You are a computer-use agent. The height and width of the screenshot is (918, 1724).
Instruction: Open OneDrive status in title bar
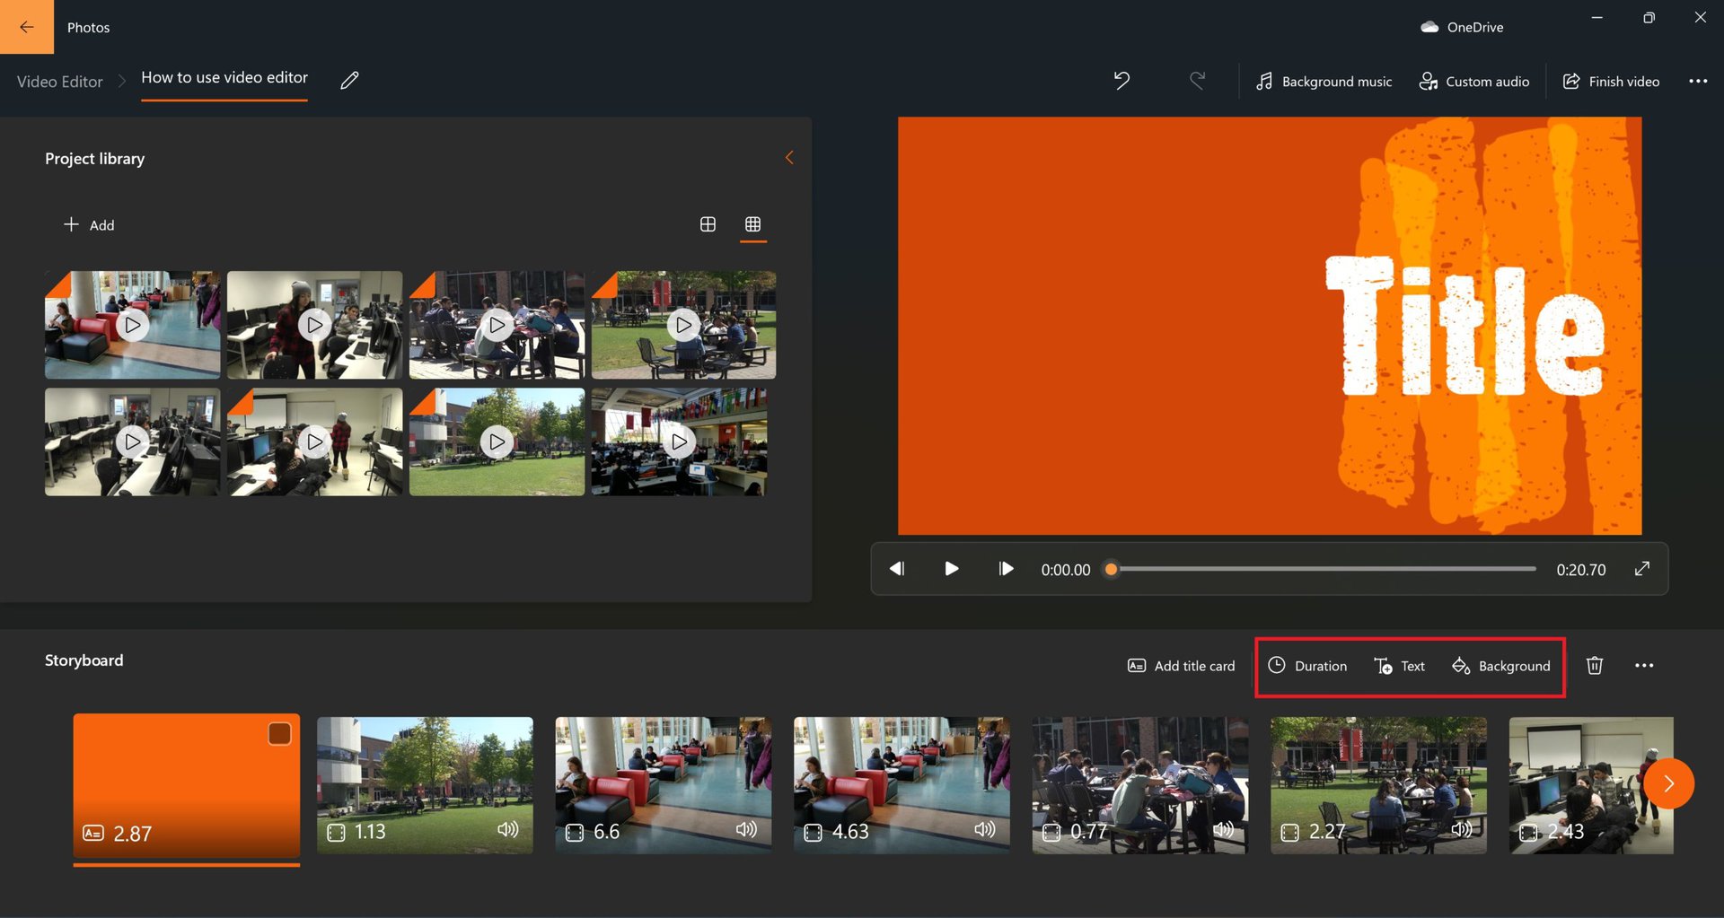tap(1462, 27)
